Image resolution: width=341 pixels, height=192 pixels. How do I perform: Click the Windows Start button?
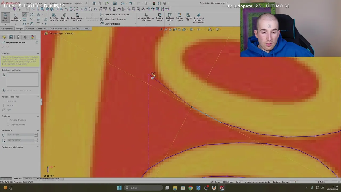[x=119, y=188]
